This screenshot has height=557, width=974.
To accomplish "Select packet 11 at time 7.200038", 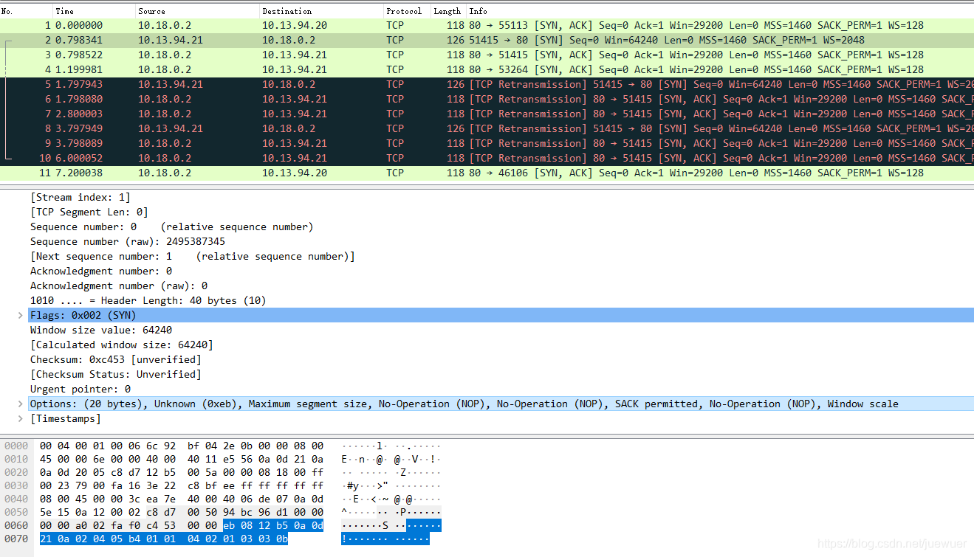I will 487,173.
